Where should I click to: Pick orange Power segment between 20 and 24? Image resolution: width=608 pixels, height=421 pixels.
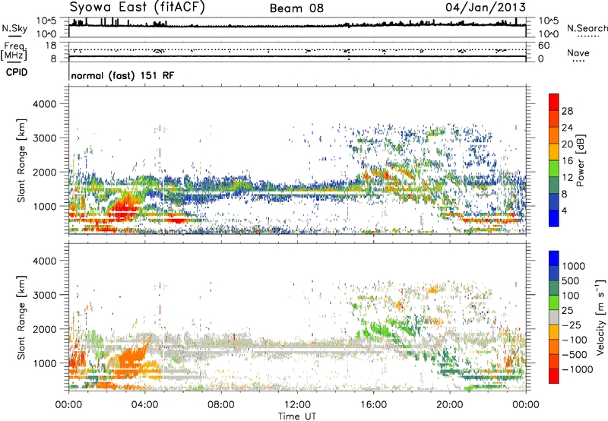554,135
